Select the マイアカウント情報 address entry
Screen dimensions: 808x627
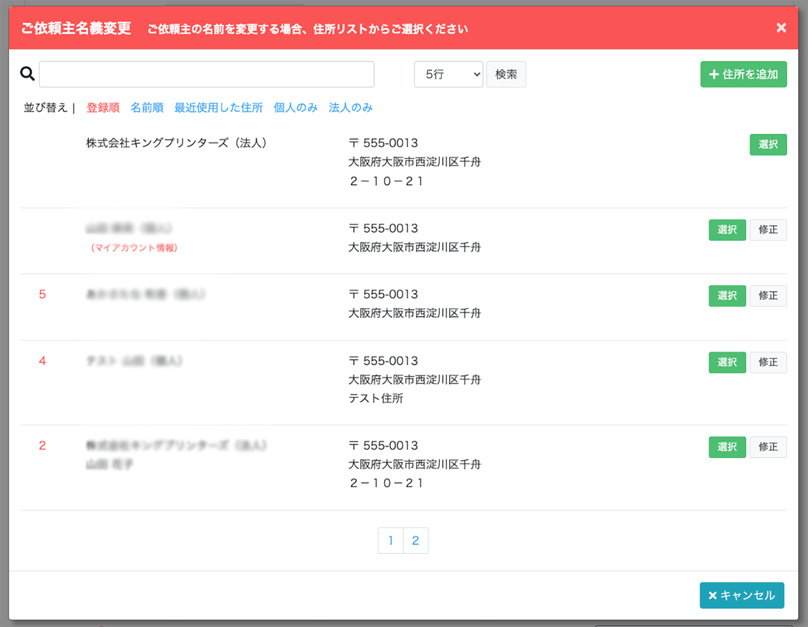pyautogui.click(x=727, y=230)
